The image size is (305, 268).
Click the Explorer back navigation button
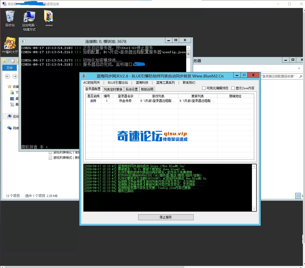point(7,76)
